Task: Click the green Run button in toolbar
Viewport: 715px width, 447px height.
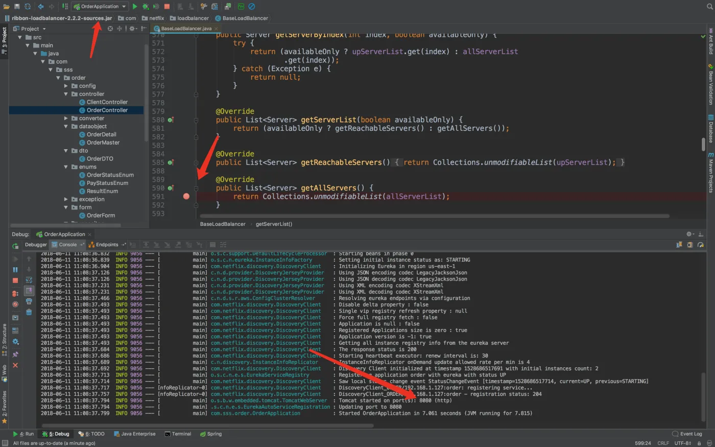Action: [x=135, y=7]
